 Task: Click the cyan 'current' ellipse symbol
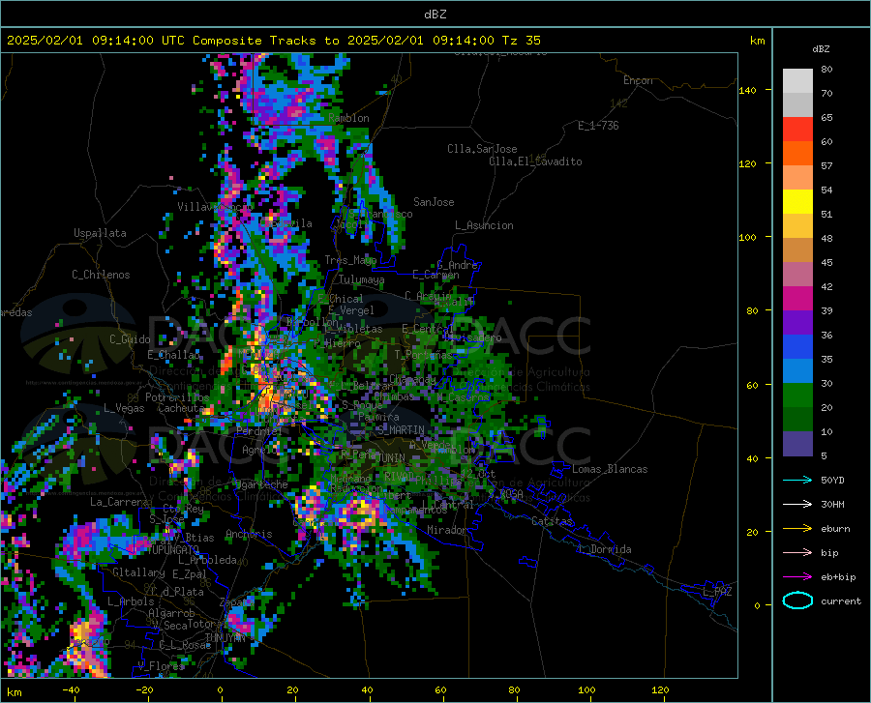[797, 600]
